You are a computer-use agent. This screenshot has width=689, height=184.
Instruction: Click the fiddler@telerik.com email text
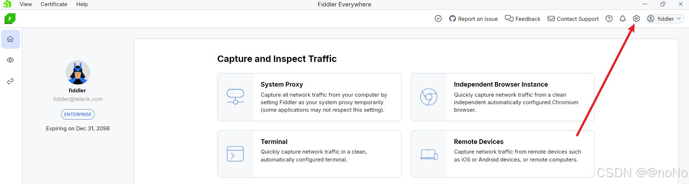(78, 99)
